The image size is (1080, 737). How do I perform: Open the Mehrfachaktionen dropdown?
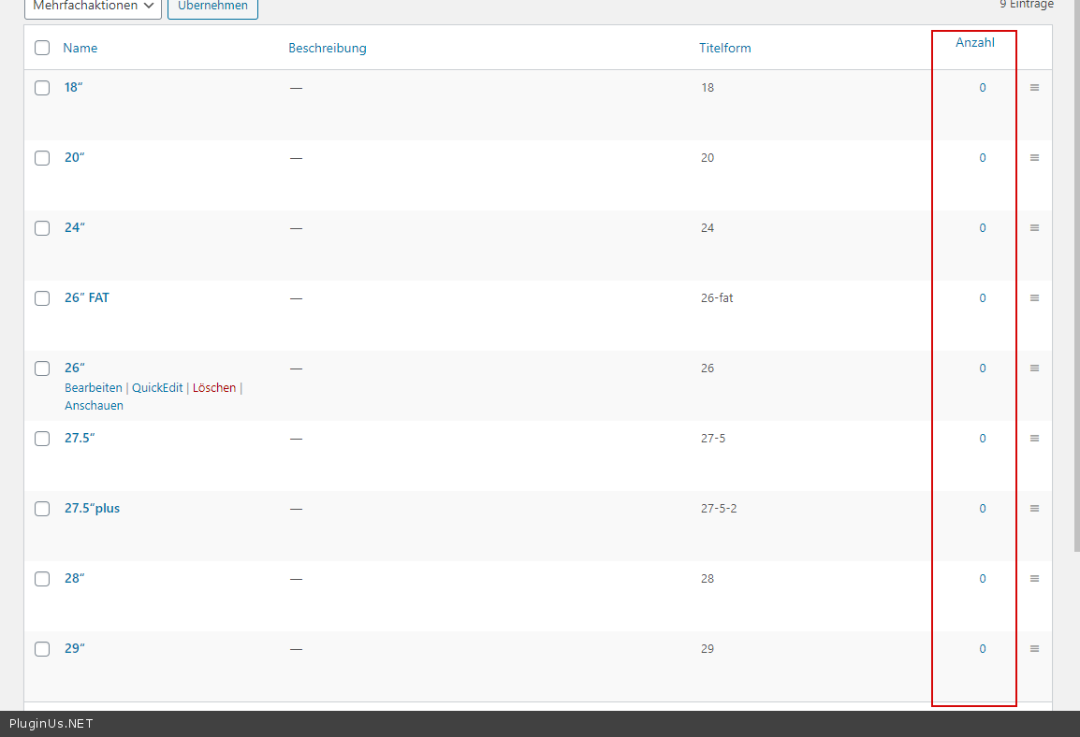[93, 7]
